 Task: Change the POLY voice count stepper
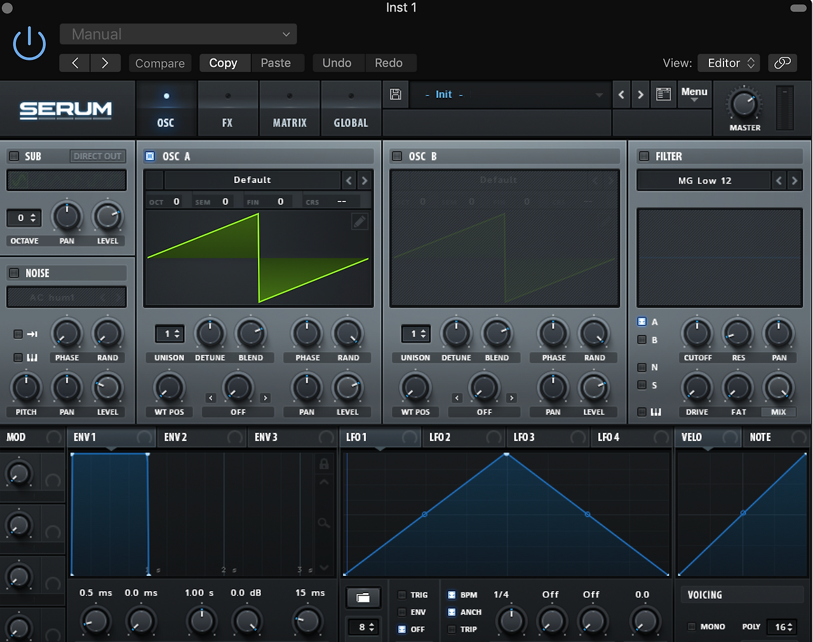coord(781,627)
